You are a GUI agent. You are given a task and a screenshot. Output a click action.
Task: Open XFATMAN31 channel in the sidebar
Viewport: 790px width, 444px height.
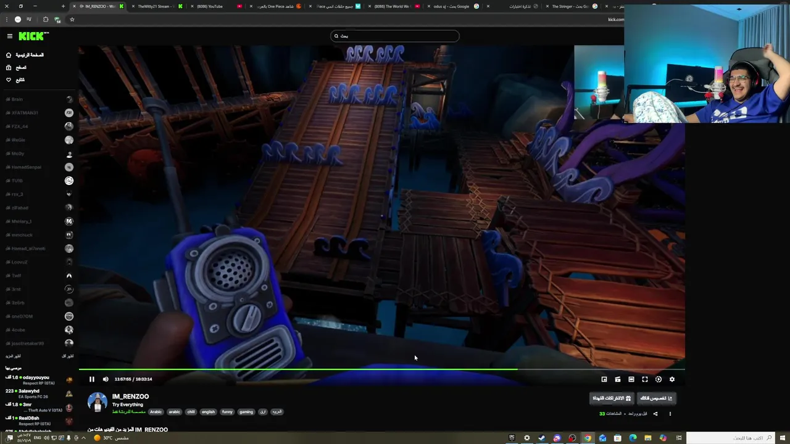39,113
